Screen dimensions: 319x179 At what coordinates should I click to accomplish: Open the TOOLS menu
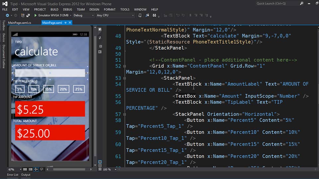click(125, 9)
